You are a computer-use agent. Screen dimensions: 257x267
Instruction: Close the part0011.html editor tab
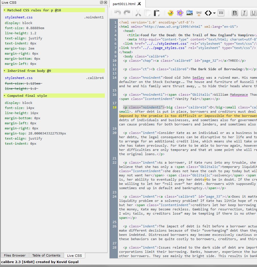pyautogui.click(x=139, y=4)
